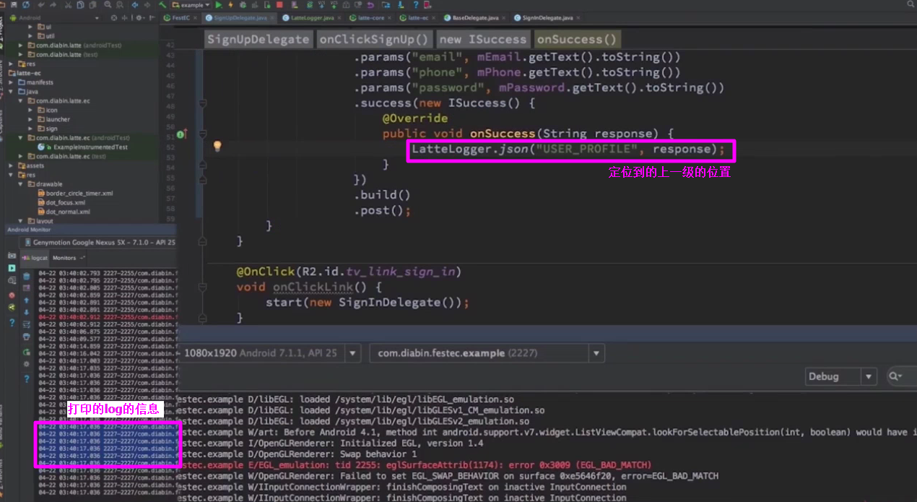Click the intention lightbulb icon in editor
917x502 pixels.
216,146
